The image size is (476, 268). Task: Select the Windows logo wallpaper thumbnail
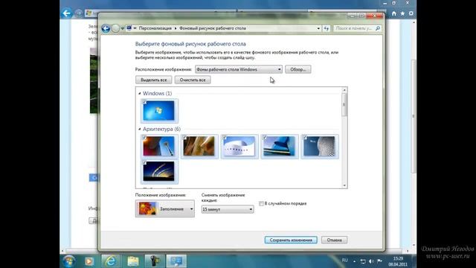(x=159, y=111)
